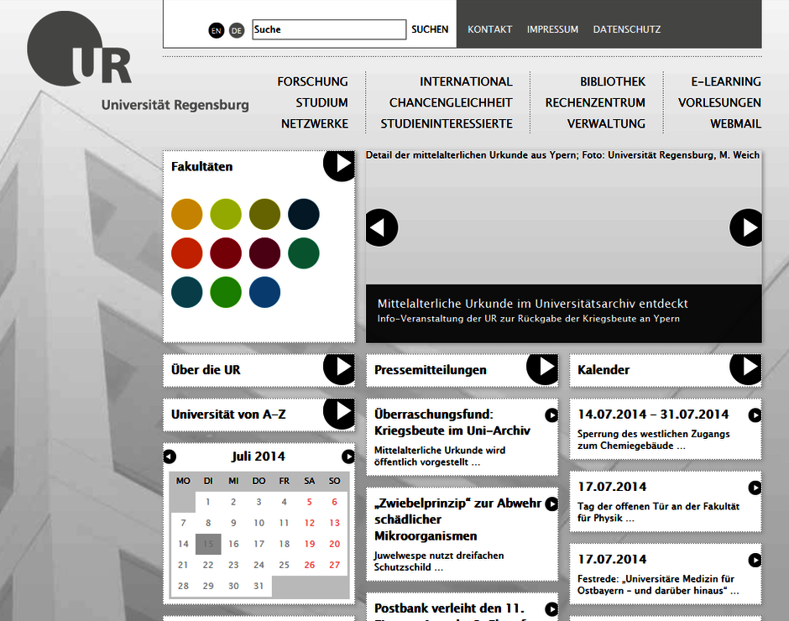Switch the site language to EN
The height and width of the screenshot is (621, 789).
point(217,30)
